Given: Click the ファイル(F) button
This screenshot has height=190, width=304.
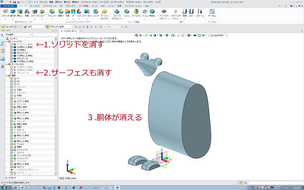Looking at the screenshot, I should click(9, 6).
